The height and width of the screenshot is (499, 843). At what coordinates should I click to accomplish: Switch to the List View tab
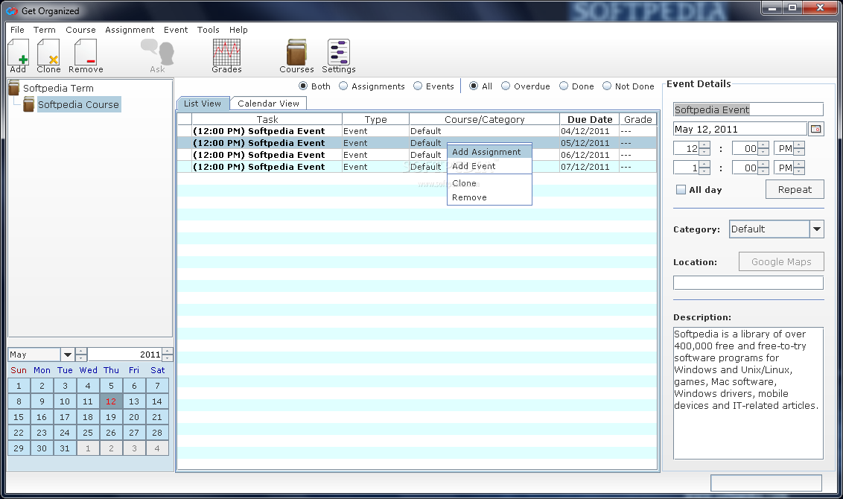[203, 104]
